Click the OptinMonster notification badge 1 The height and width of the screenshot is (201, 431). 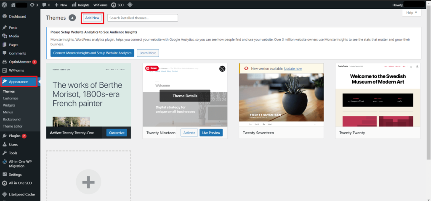click(35, 62)
